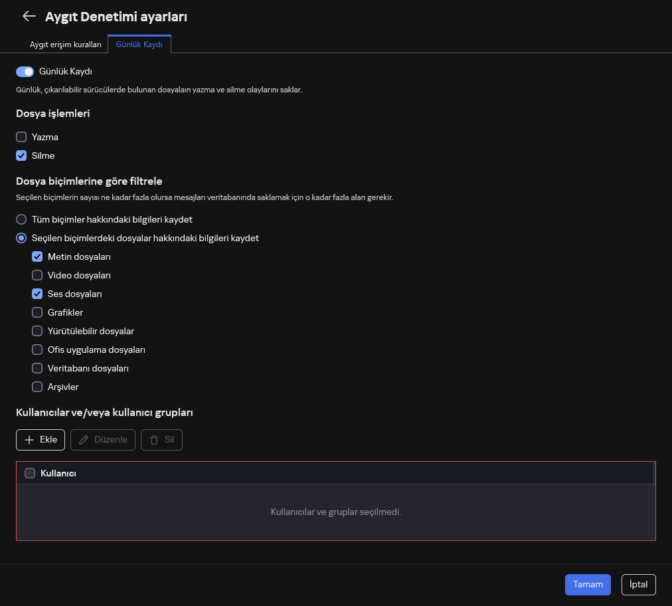
Task: Select Seçilen biçimlerdeki dosyalar radio button
Action: point(21,238)
